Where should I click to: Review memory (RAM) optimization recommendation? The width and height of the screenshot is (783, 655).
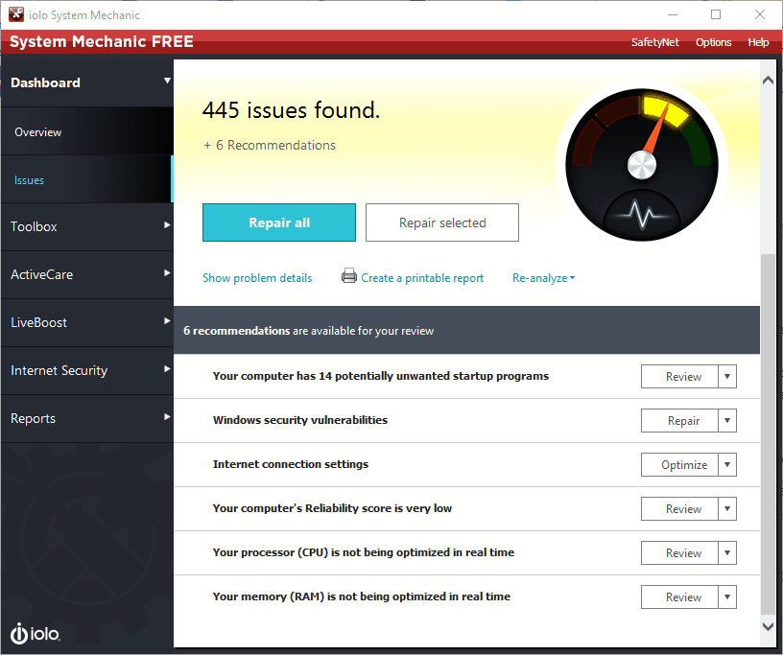[679, 597]
